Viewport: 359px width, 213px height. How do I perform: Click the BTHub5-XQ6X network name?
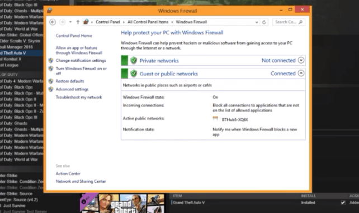[235, 120]
